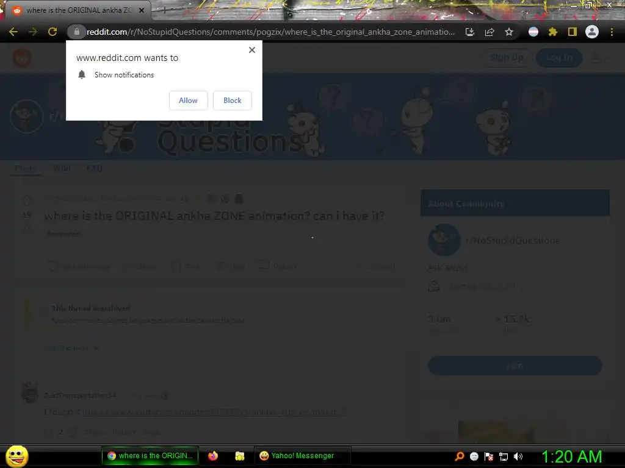This screenshot has height=468, width=625.
Task: View site information via the lock icon
Action: point(76,32)
